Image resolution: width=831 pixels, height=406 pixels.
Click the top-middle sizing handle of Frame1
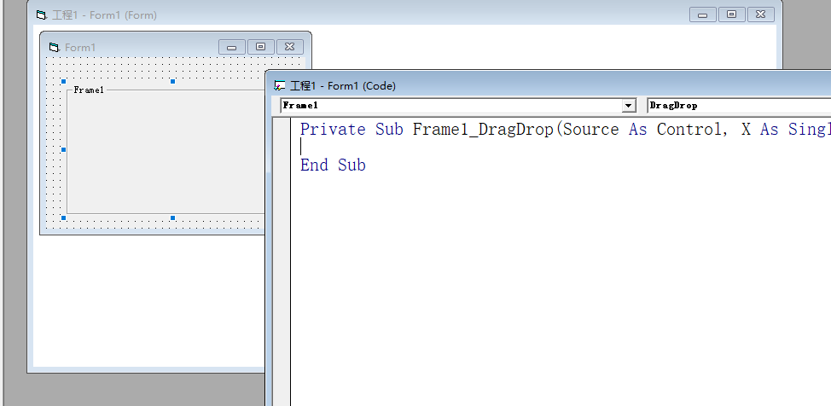pyautogui.click(x=172, y=81)
